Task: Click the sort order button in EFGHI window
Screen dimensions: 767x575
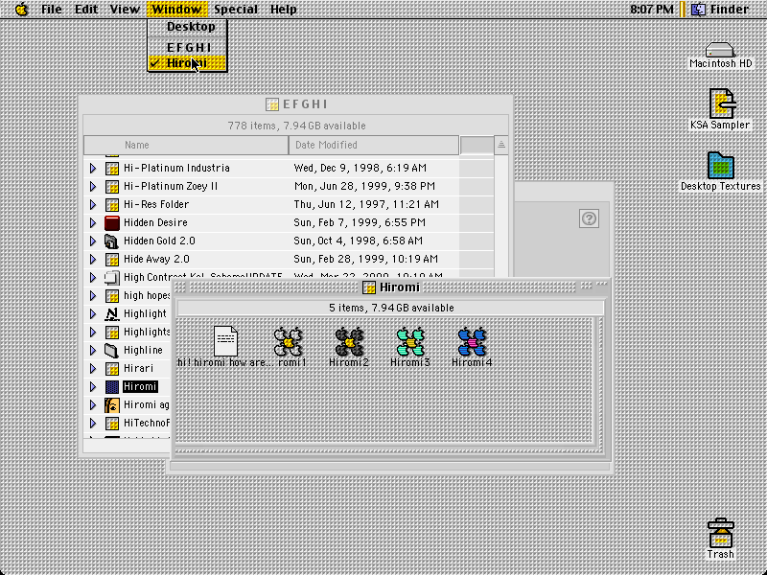Action: pos(500,146)
